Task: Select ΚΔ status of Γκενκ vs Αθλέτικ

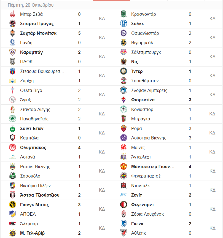Action: pos(213,228)
